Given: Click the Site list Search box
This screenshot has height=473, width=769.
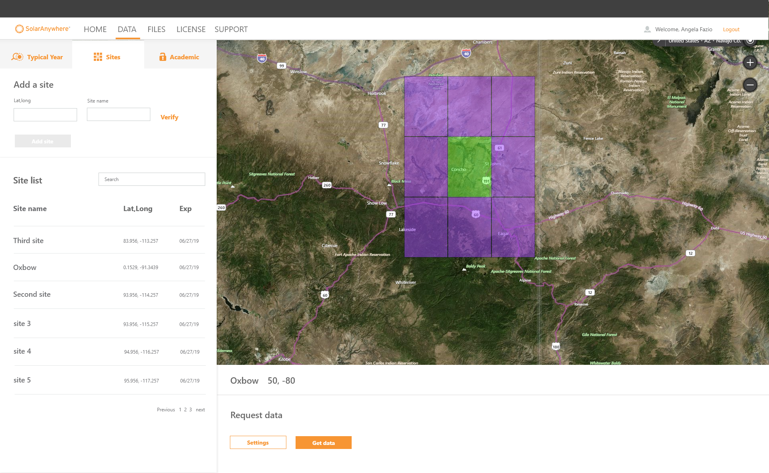Looking at the screenshot, I should pos(152,179).
